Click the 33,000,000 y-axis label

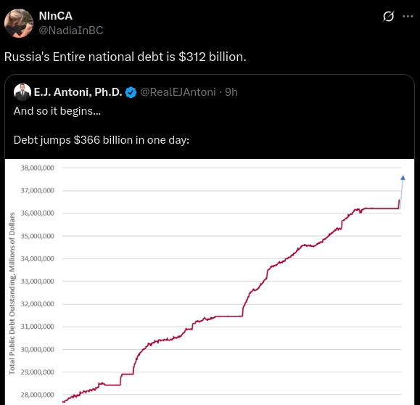point(38,282)
